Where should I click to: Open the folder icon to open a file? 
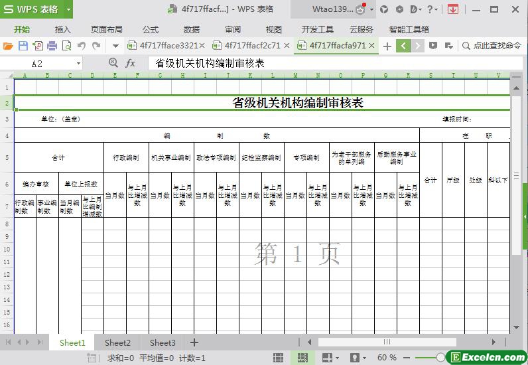tap(8, 46)
